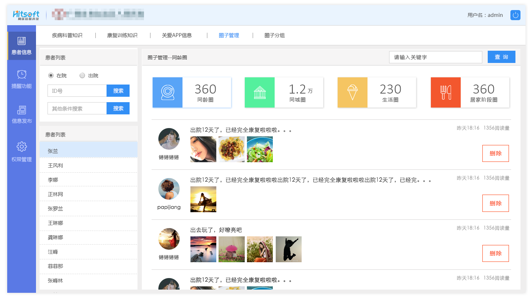Click the papijiang username
Image resolution: width=532 pixels, height=300 pixels.
pos(169,207)
